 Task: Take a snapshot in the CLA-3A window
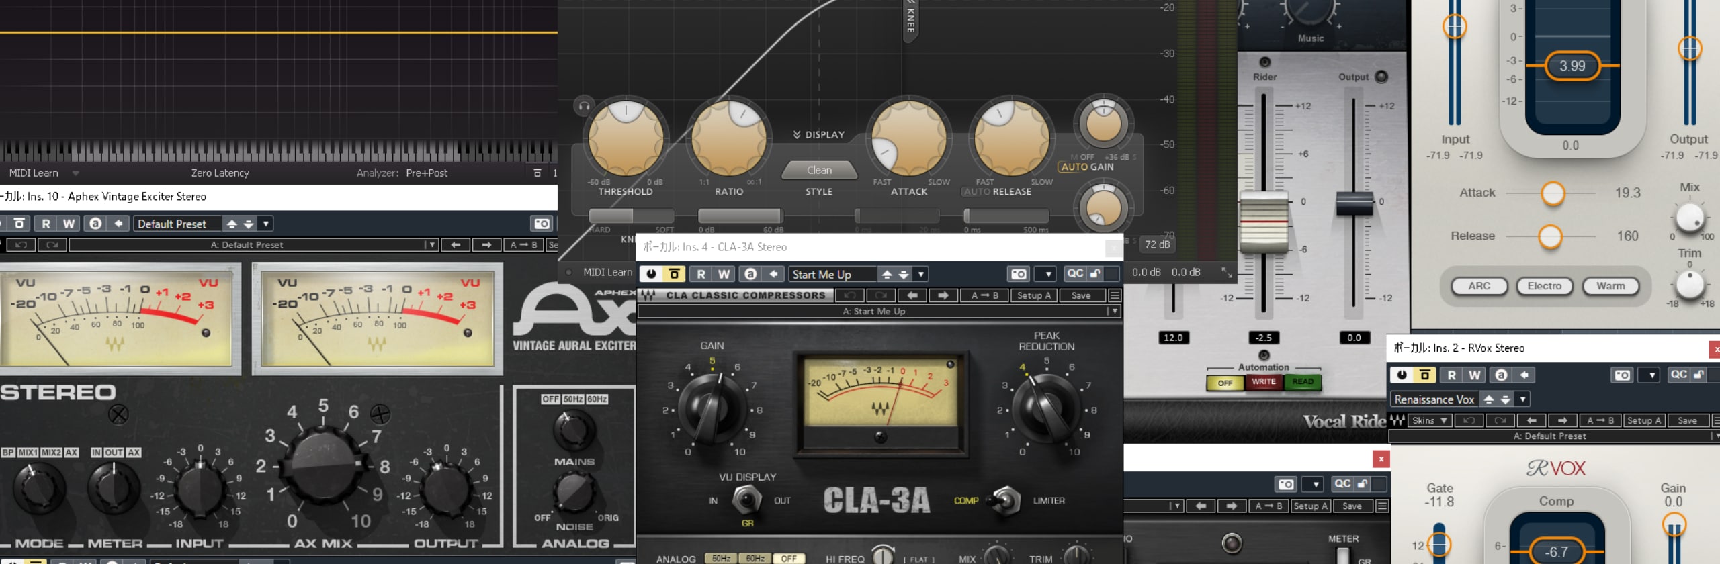click(1019, 274)
